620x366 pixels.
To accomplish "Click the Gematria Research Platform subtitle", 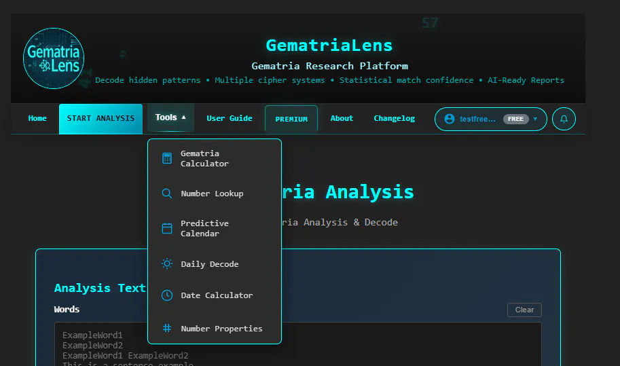I will pyautogui.click(x=329, y=66).
